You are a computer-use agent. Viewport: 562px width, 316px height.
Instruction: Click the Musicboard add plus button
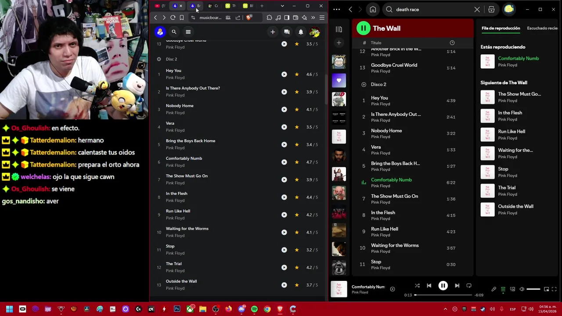pos(273,32)
